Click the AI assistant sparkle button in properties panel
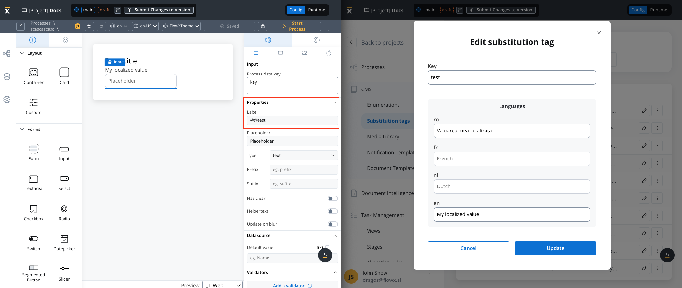This screenshot has height=288, width=682. 325,255
